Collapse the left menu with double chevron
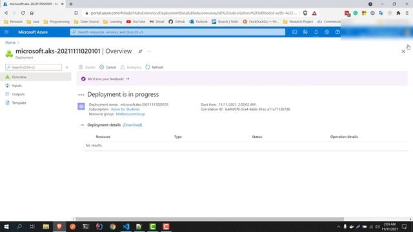The height and width of the screenshot is (232, 413). (x=67, y=67)
